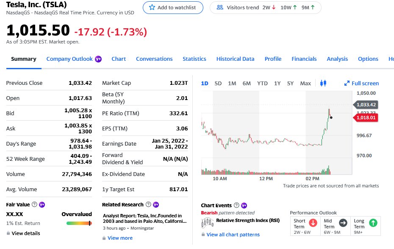Click the Open value 1,017.63

[80, 98]
